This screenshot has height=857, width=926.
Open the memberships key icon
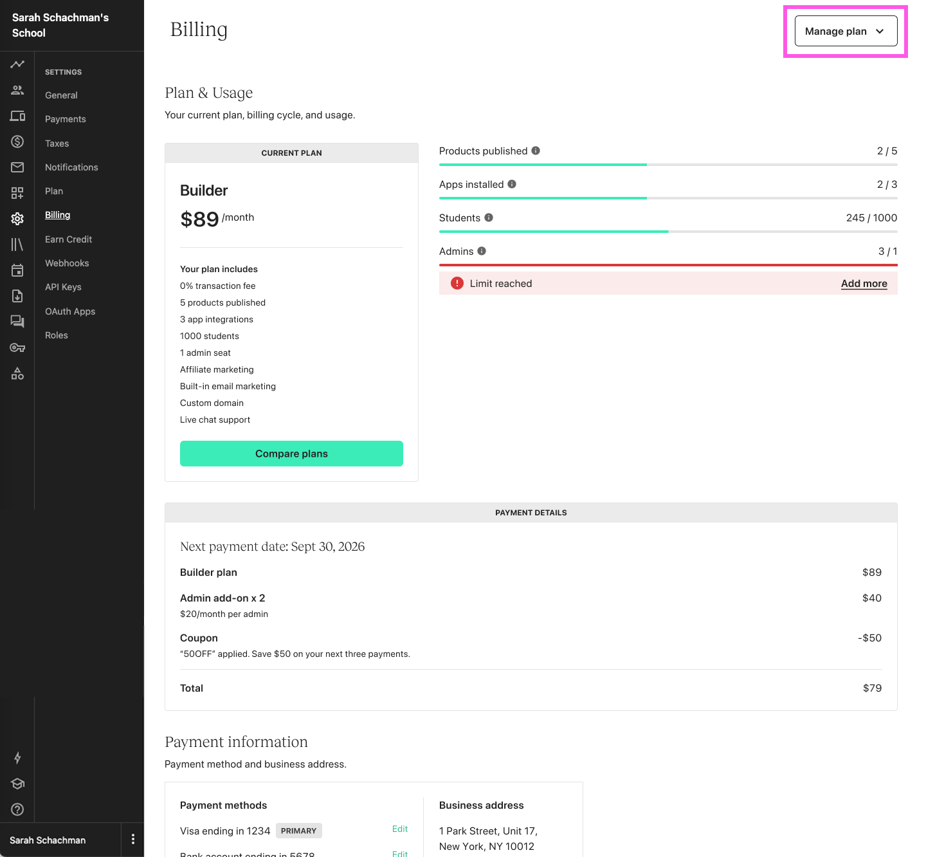(x=17, y=347)
